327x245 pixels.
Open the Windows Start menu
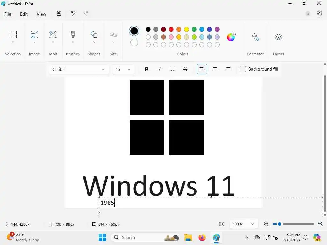(102, 237)
